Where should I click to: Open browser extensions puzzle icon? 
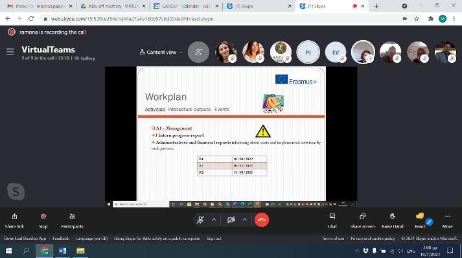pos(431,19)
